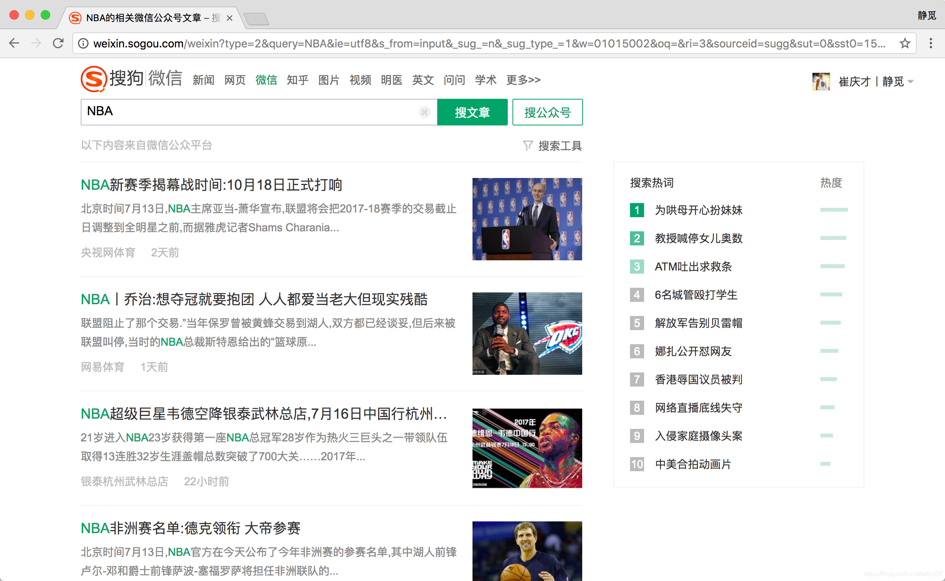
Task: Click the 搜公众号 button
Action: (547, 112)
